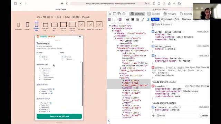This screenshot has height=124, width=221.
Task: Expand the section showcase node
Action: 118,46
